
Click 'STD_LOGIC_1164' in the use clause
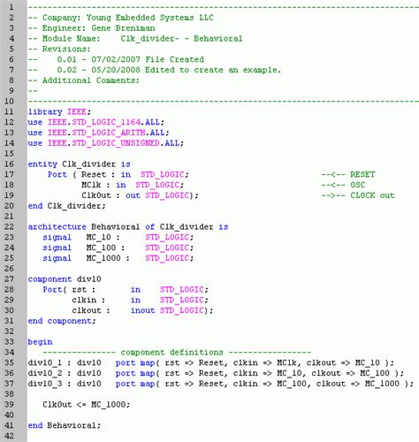pos(106,122)
